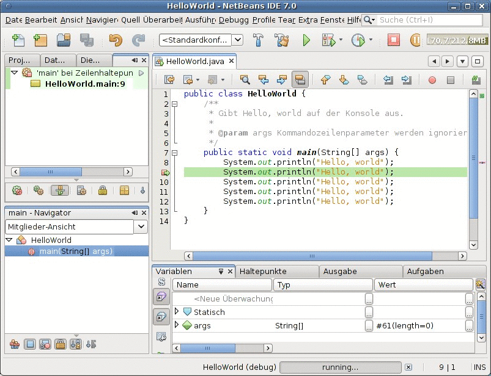Select the HelloWorld.main:9 stack frame
This screenshot has width=491, height=376.
pyautogui.click(x=85, y=84)
